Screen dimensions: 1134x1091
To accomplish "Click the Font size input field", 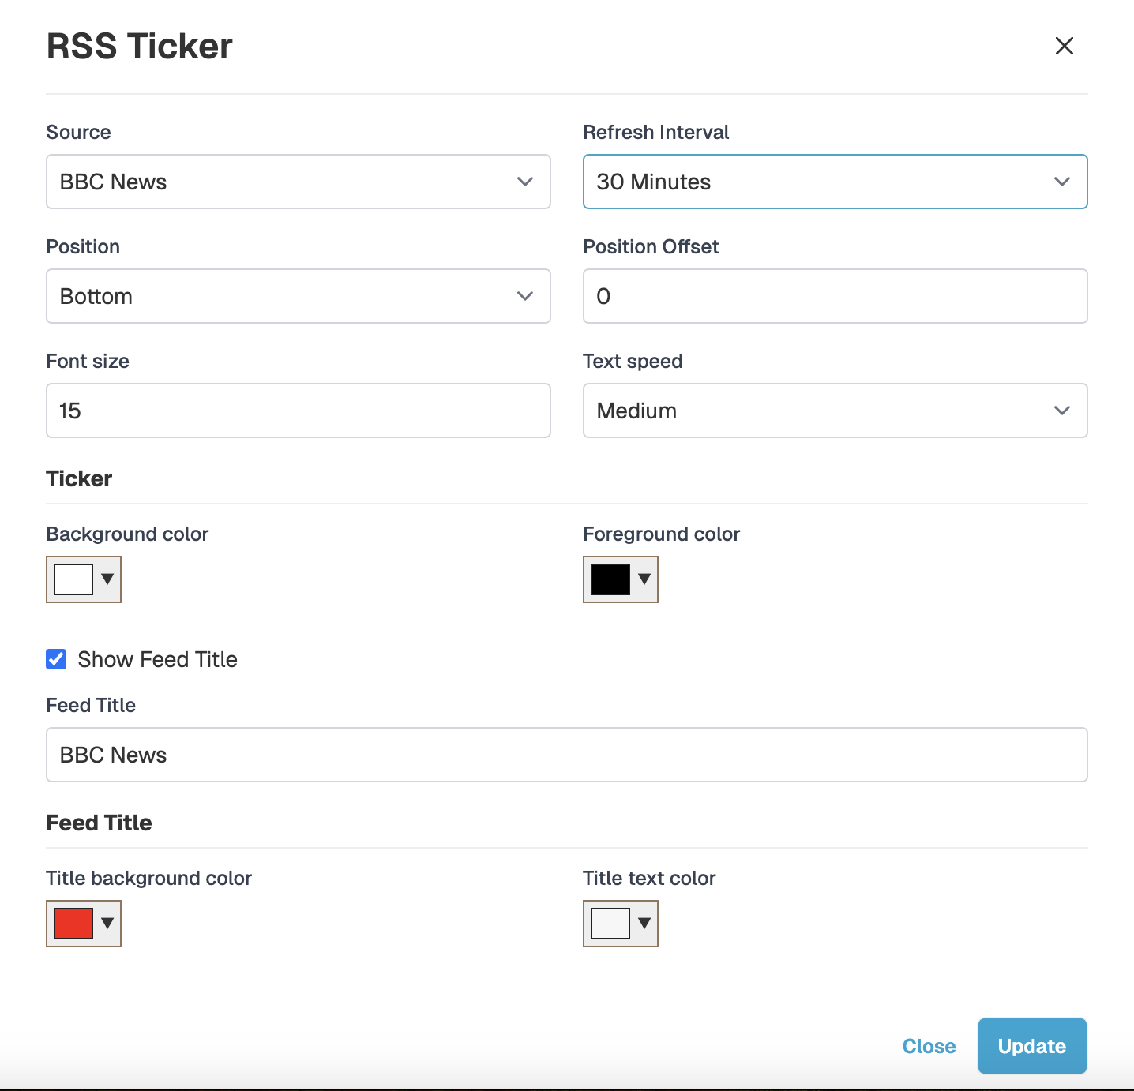I will tap(299, 411).
